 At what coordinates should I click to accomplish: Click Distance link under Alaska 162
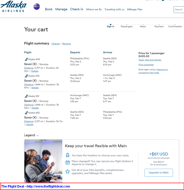(29, 105)
